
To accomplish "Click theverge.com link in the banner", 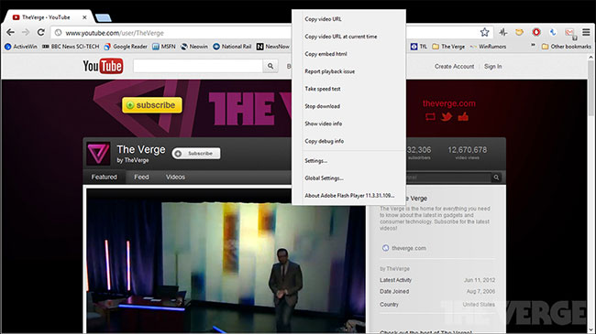I will coord(449,103).
